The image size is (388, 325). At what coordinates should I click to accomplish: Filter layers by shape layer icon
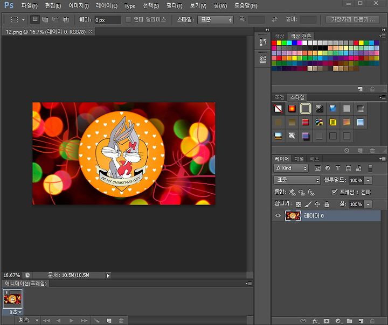pyautogui.click(x=348, y=168)
